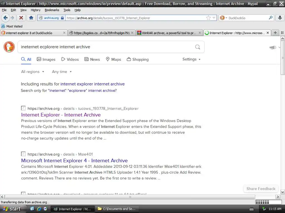Click the horizontal scrollbar right arrow
Viewport: 285px width, 213px height.
click(x=278, y=197)
